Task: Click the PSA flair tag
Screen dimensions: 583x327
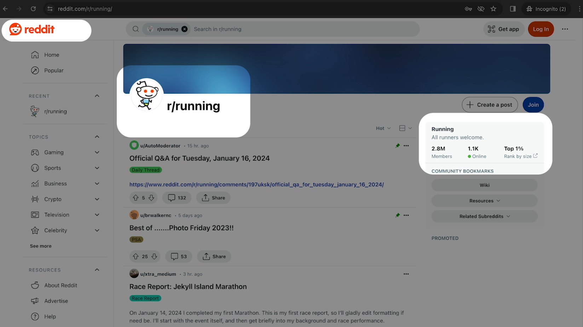Action: [136, 240]
